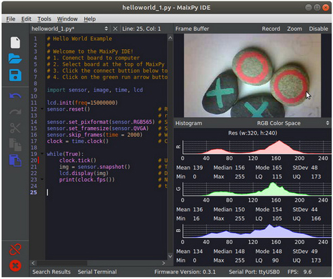Open the RGB Color Space dropdown
The height and width of the screenshot is (279, 333).
(x=293, y=123)
